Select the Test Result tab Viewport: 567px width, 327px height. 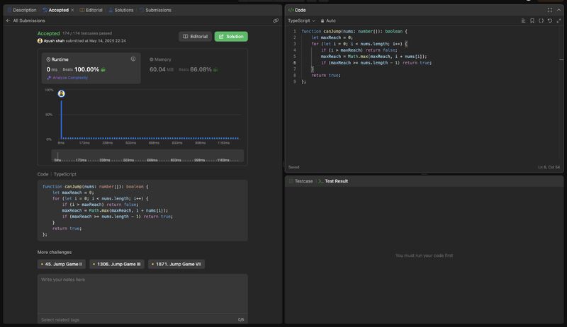click(333, 181)
